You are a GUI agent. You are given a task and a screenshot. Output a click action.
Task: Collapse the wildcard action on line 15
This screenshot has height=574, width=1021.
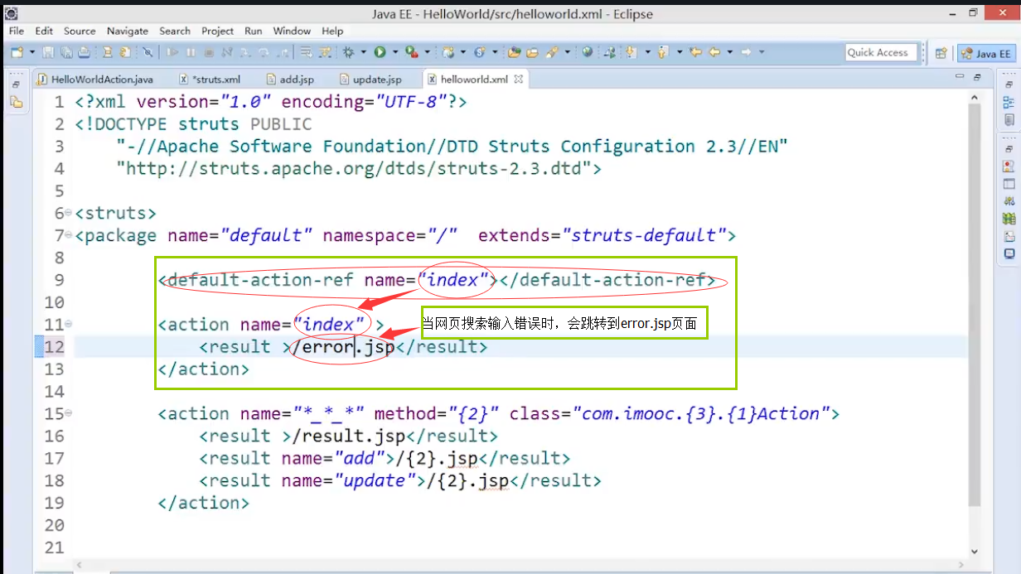coord(68,413)
